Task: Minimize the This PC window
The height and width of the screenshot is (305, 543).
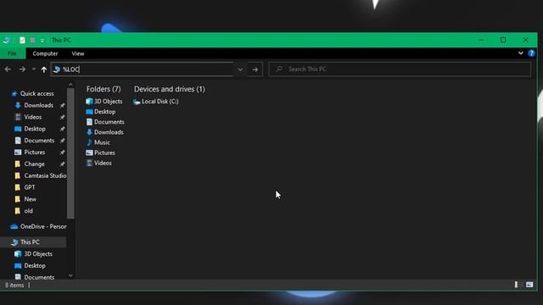Action: [481, 40]
